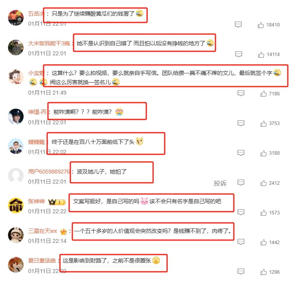The image size is (293, 285).
Task: Reply to the 百八十万 comment
Action: (241, 153)
